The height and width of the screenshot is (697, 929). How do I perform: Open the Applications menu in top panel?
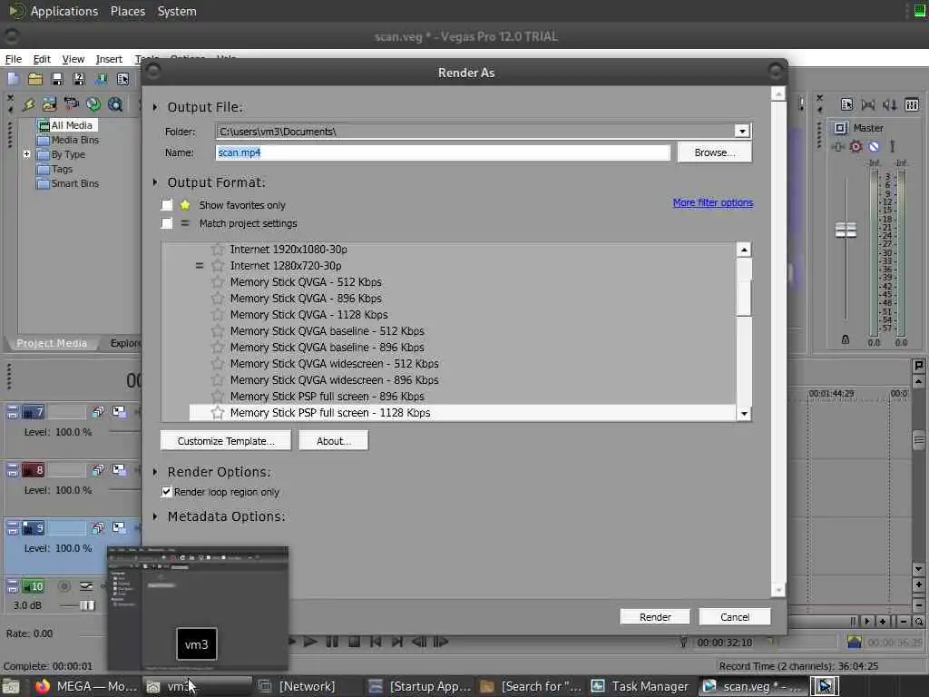click(x=64, y=11)
